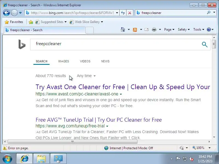Expand the Home button dropdown arrow
The width and height of the screenshot is (219, 164).
[x=129, y=30]
